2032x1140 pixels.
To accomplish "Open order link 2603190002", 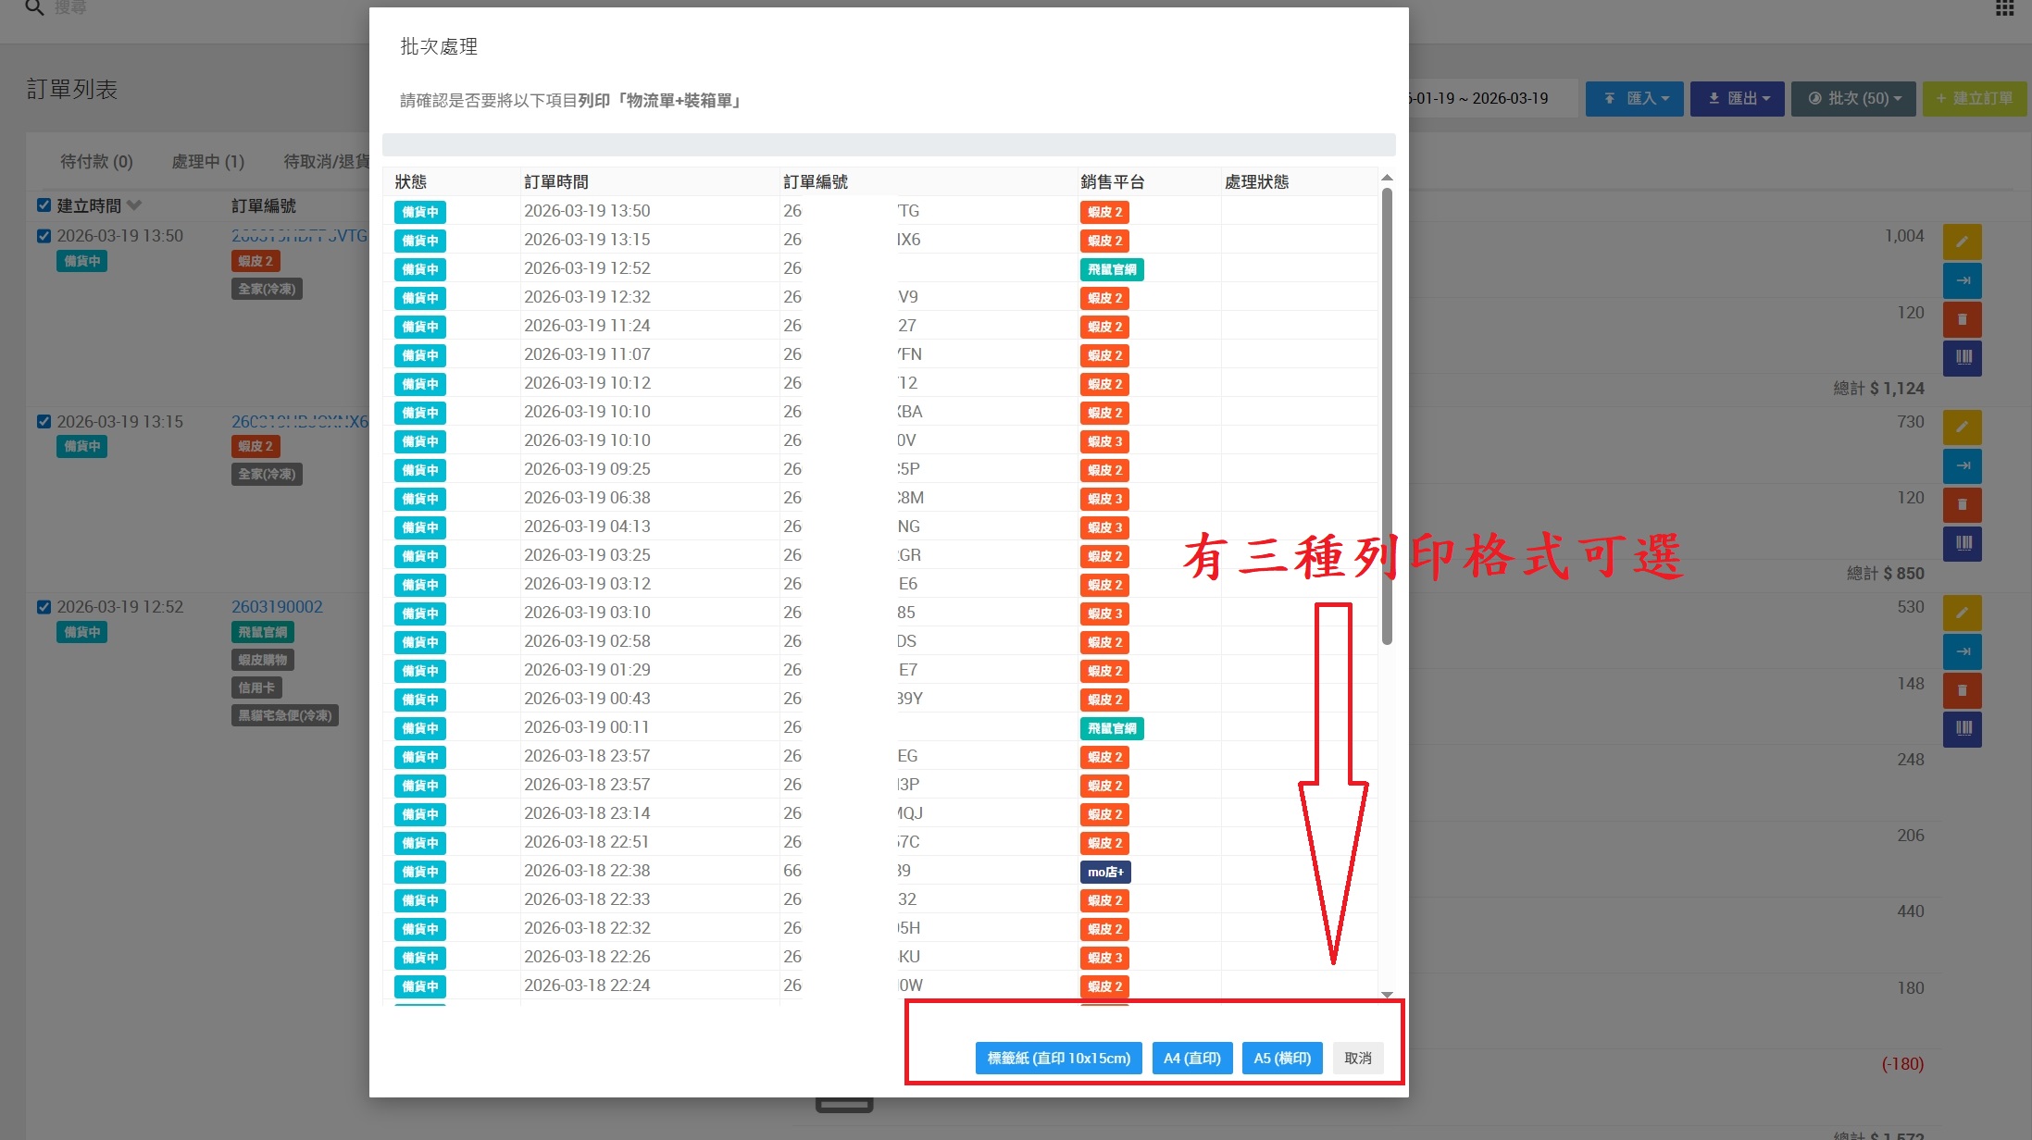I will 277,607.
